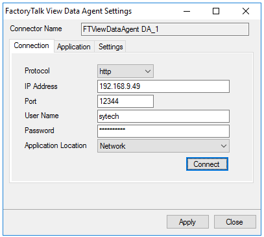Click the Connector Name field
This screenshot has width=264, height=237.
pyautogui.click(x=165, y=29)
